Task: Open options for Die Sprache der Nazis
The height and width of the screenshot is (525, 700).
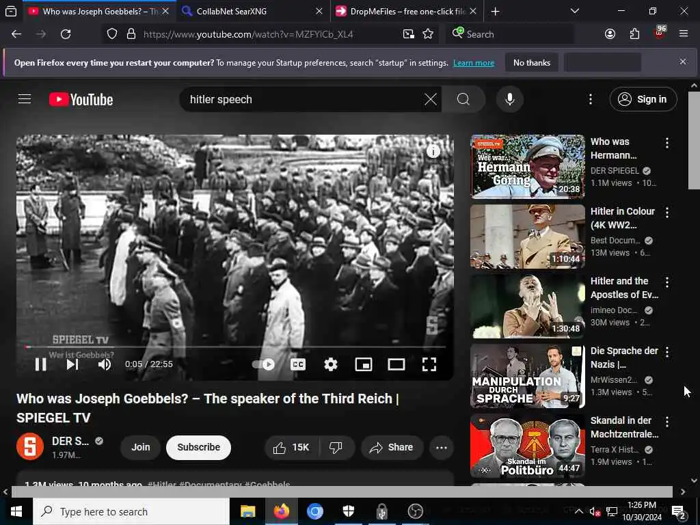Action: tap(667, 352)
